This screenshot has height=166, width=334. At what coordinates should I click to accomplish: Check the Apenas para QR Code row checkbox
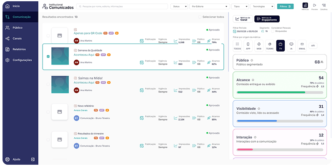pyautogui.click(x=48, y=36)
